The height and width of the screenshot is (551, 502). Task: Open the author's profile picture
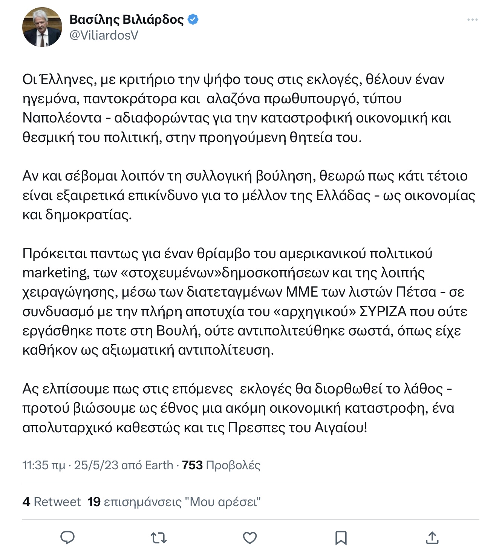pyautogui.click(x=42, y=27)
